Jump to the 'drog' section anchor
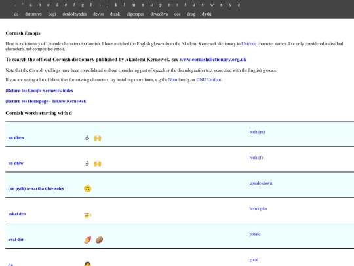The width and height of the screenshot is (354, 266). [191, 14]
